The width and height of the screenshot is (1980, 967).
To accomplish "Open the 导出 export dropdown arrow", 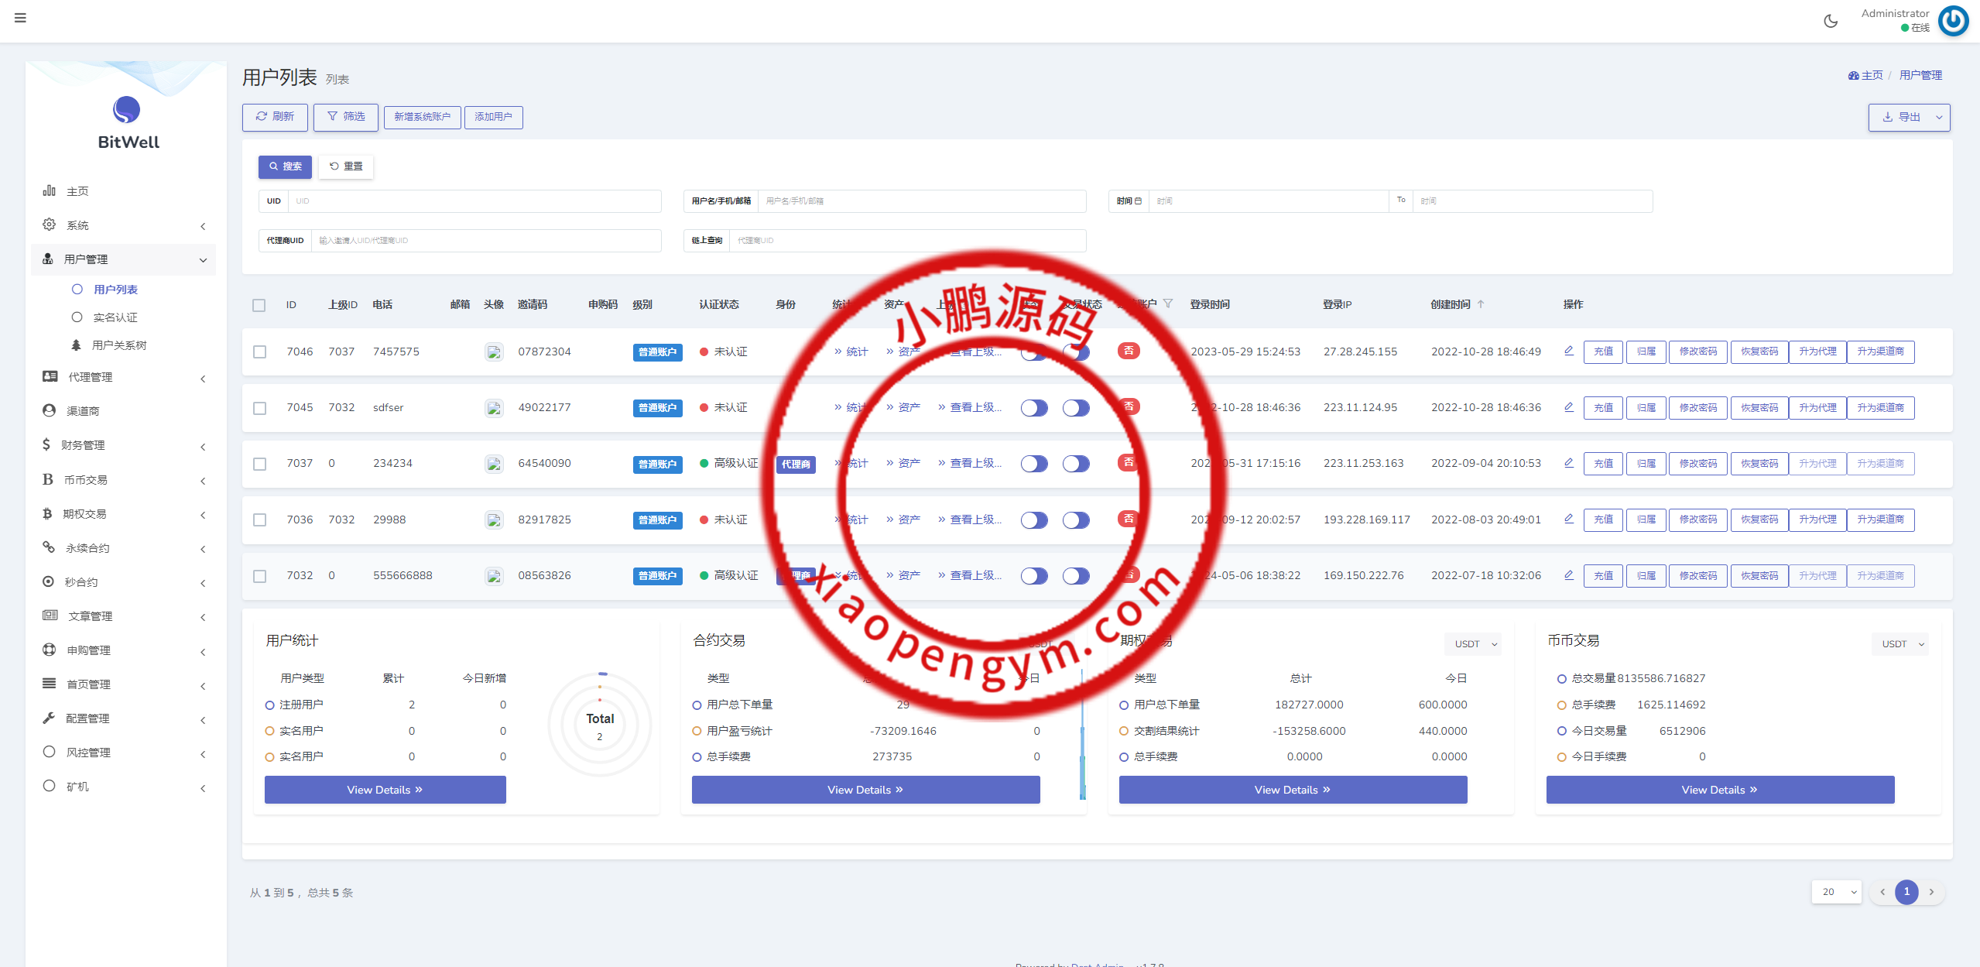I will [x=1939, y=118].
